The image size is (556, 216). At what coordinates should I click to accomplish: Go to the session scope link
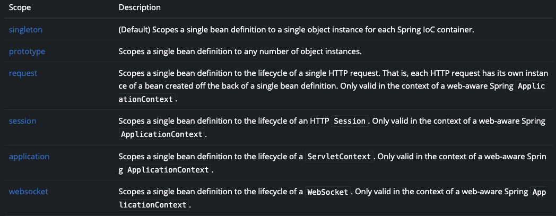pos(22,121)
